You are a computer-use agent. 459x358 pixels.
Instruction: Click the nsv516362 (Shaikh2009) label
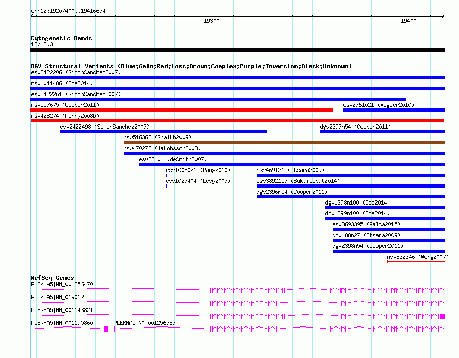click(157, 137)
